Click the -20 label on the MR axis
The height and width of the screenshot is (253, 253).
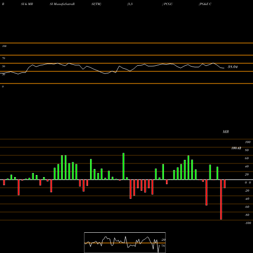point(247,191)
